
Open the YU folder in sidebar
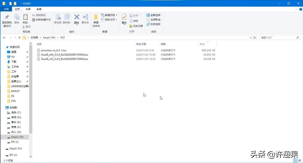(13, 57)
